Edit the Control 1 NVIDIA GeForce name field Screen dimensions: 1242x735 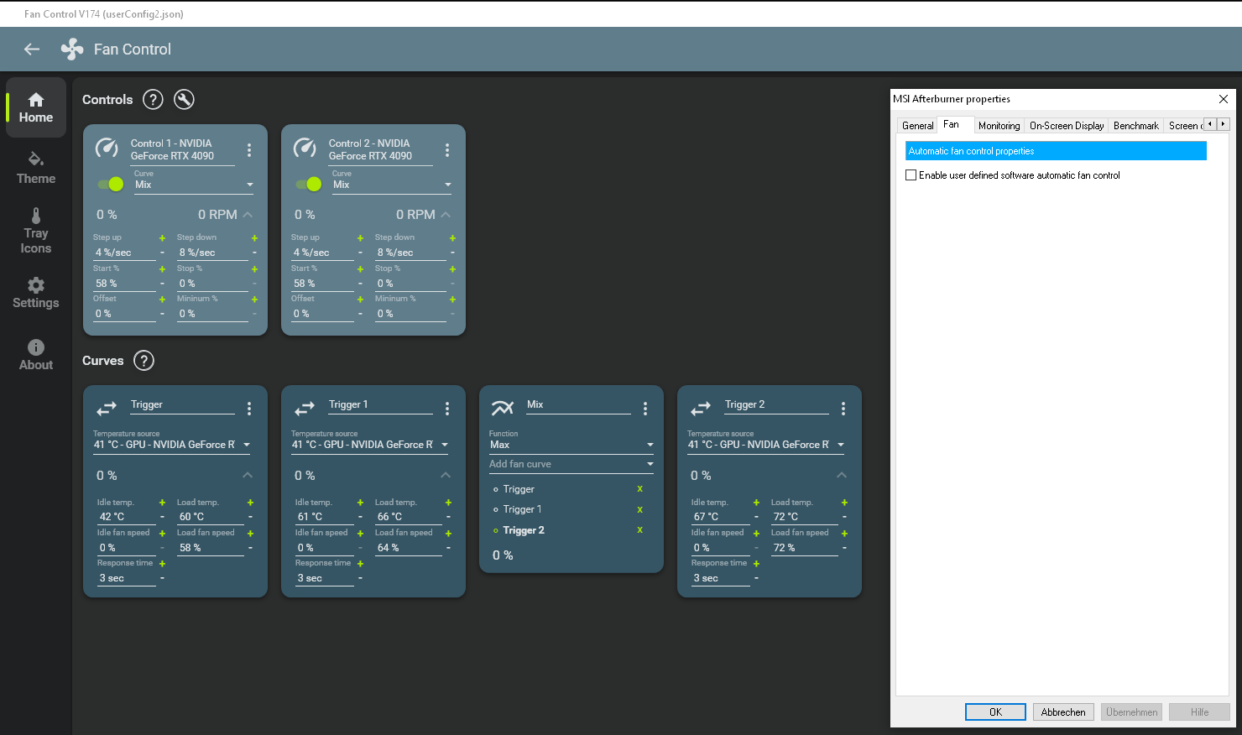point(182,150)
